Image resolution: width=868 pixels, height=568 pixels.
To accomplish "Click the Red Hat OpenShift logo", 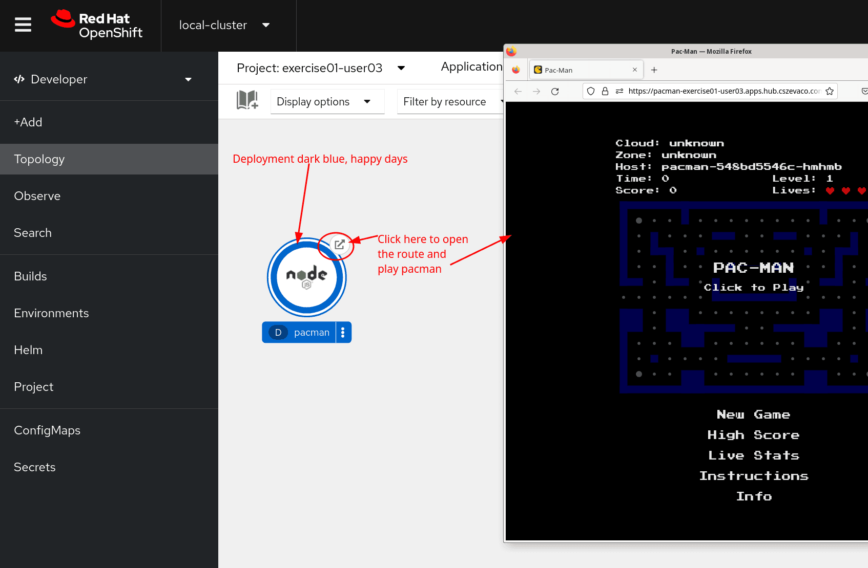I will click(97, 25).
